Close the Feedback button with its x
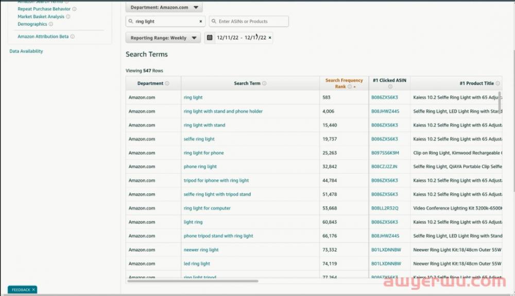The width and height of the screenshot is (515, 296). click(x=33, y=290)
